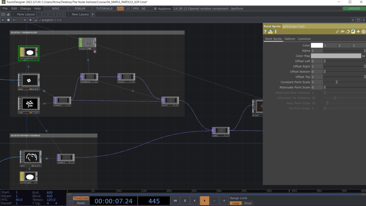The width and height of the screenshot is (366, 206).
Task: Open the Dialogs menu
Action: pos(25,9)
